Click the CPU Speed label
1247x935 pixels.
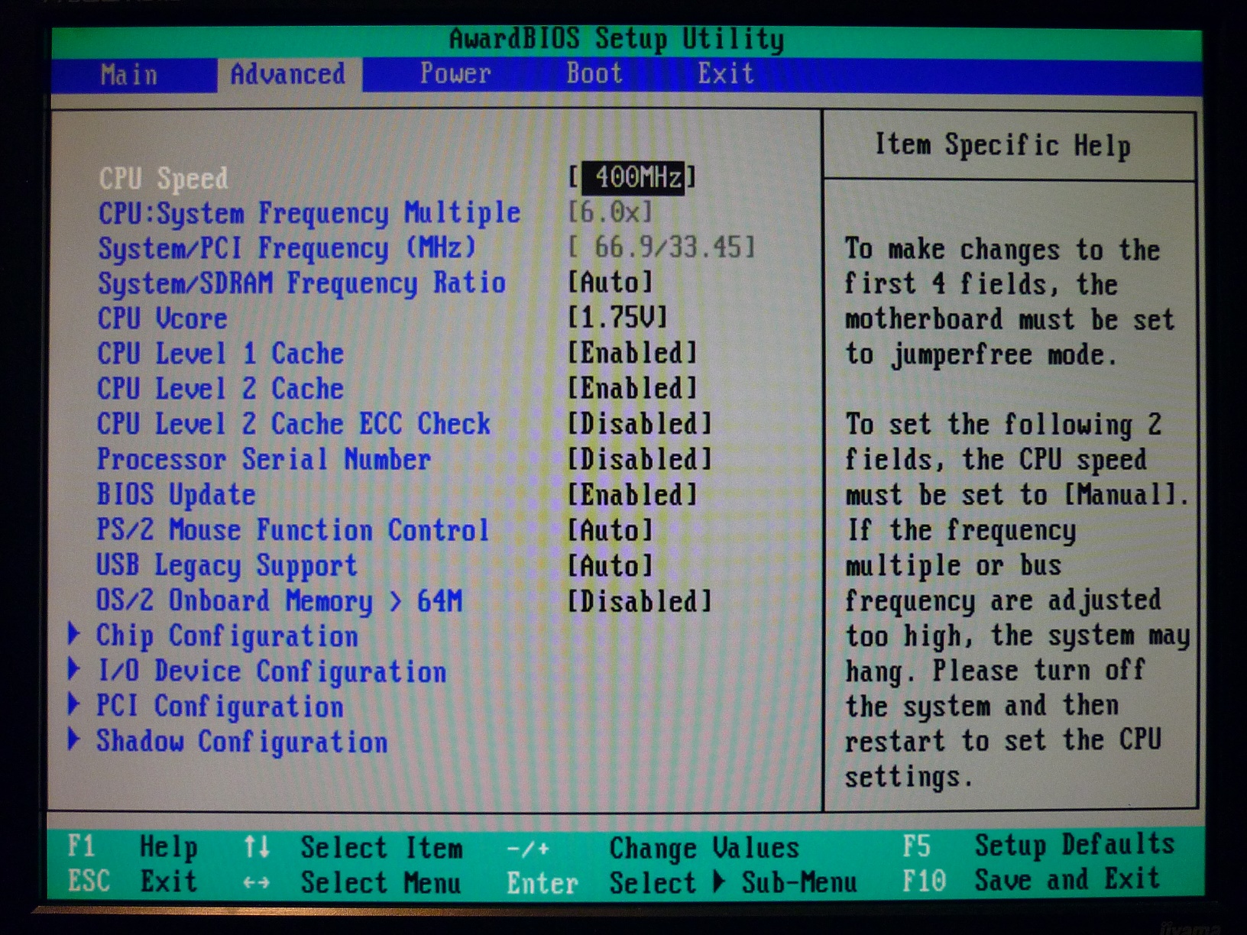click(x=164, y=179)
